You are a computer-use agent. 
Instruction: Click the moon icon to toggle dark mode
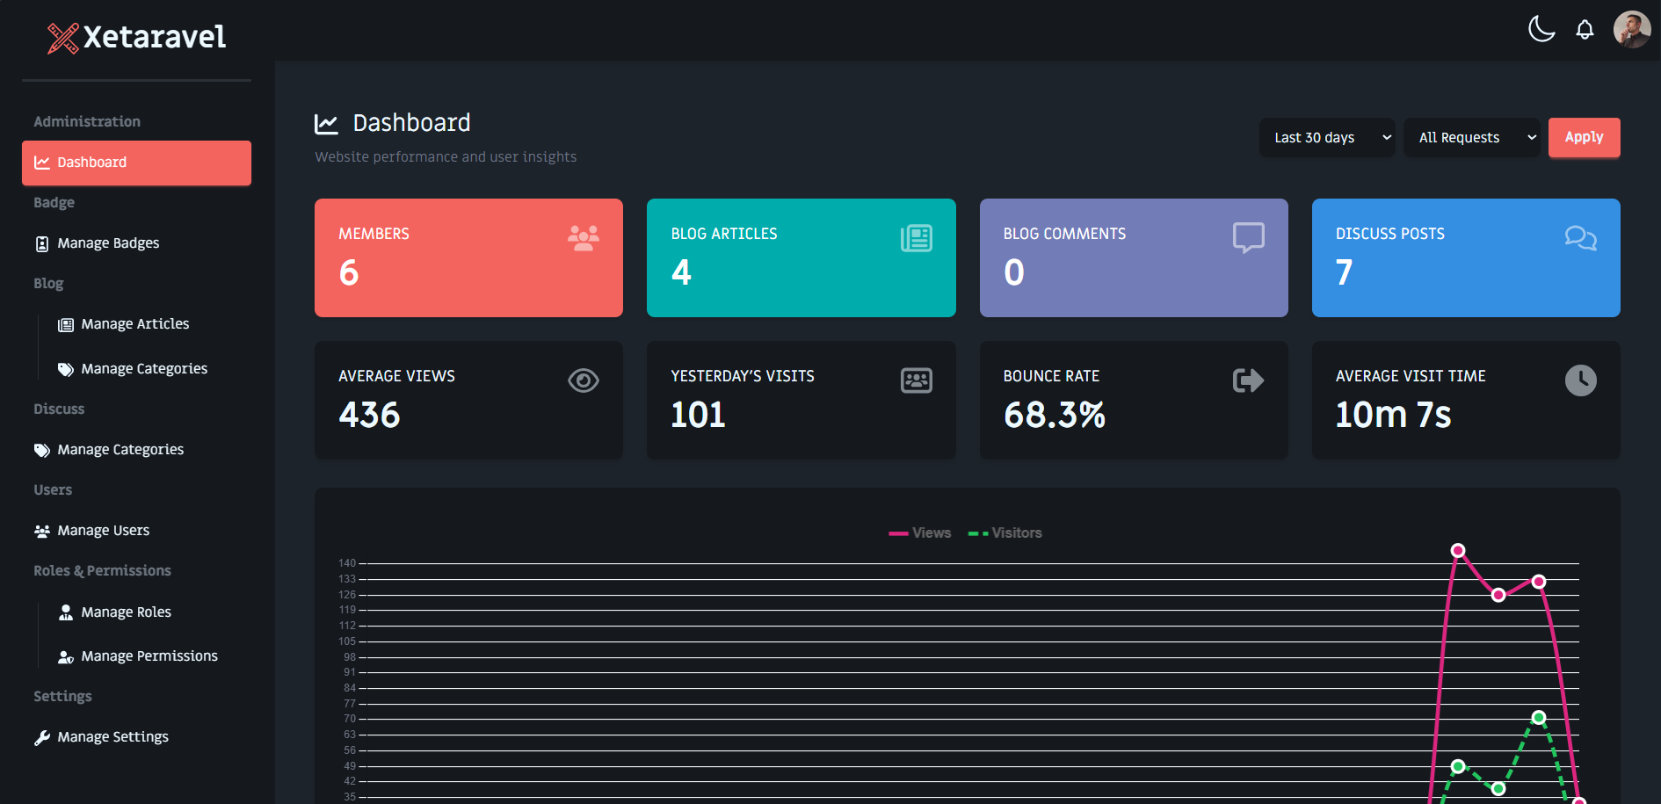(1541, 29)
